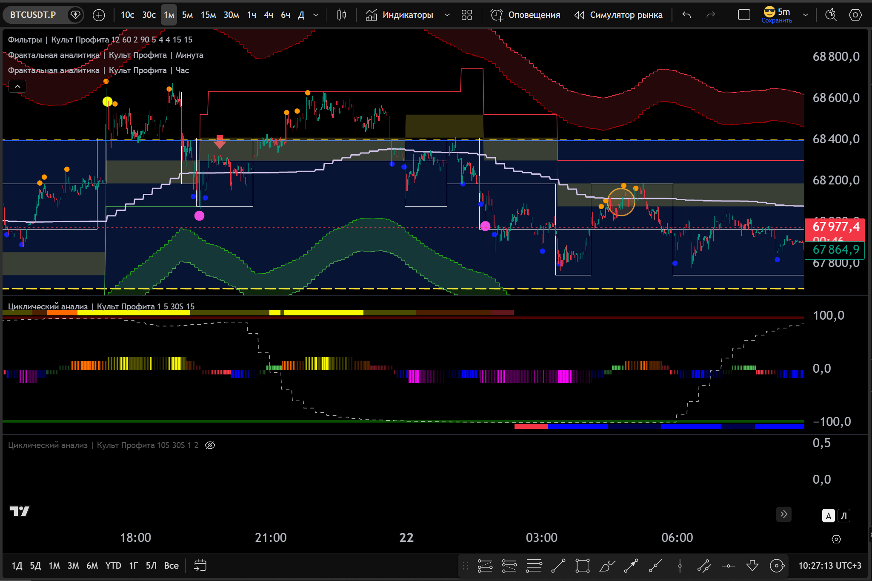Collapse the indicator legend chevron
872x581 pixels.
(17, 86)
